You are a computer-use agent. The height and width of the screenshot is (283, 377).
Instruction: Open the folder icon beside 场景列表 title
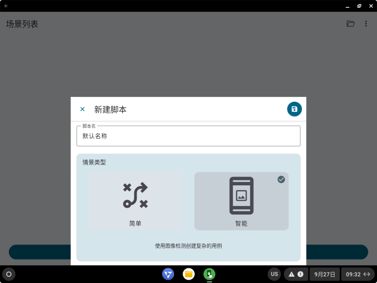351,23
